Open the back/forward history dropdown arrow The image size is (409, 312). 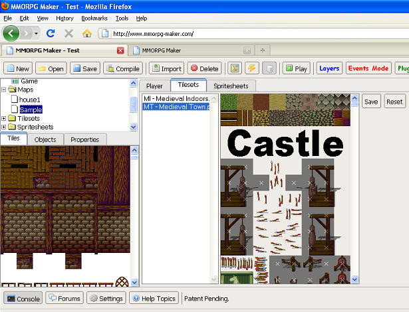click(37, 33)
